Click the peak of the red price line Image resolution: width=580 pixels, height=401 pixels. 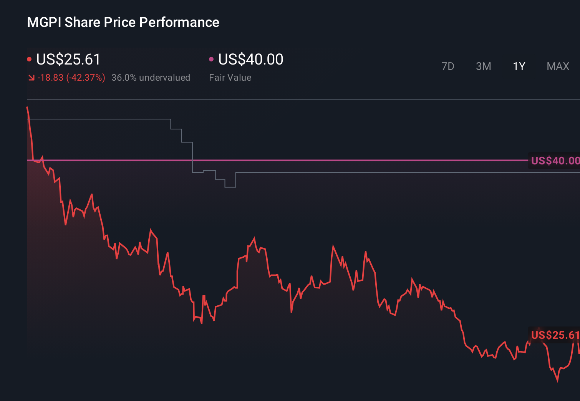coord(27,106)
